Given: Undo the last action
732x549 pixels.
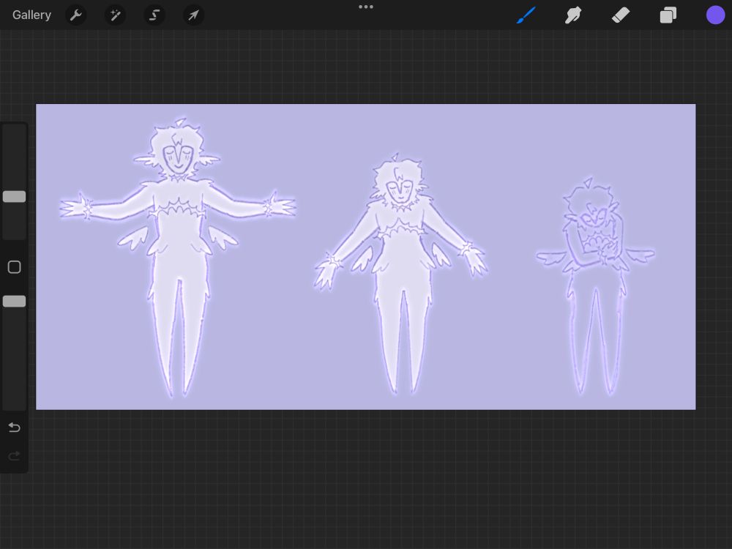Looking at the screenshot, I should pyautogui.click(x=15, y=427).
